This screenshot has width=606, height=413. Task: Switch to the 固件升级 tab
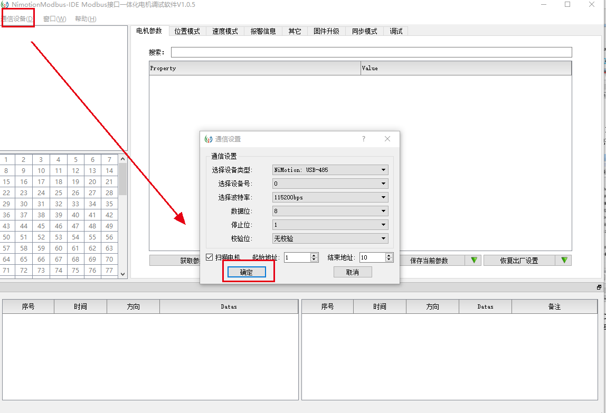coord(326,31)
